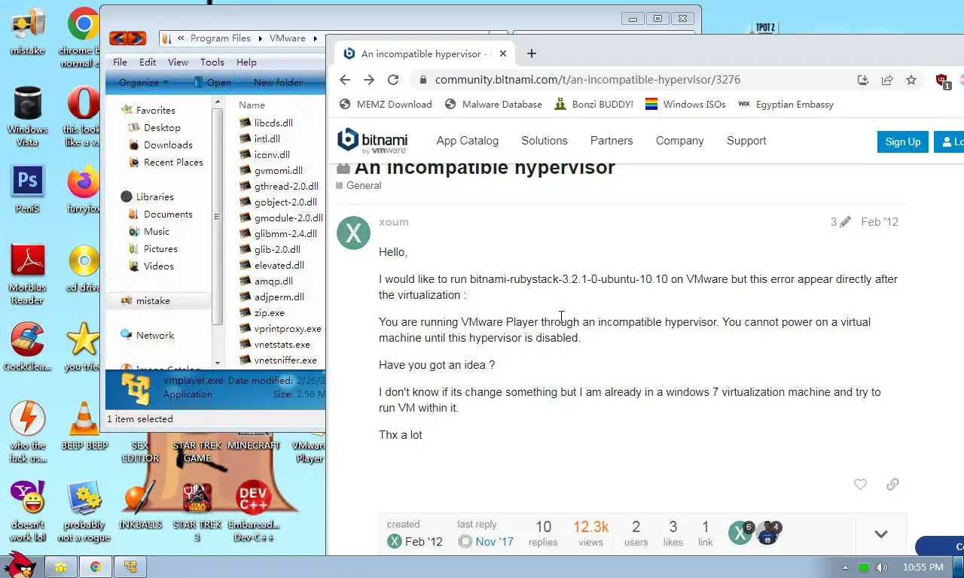
Task: Open the Embarcadero Dev-C++ desktop icon
Action: click(254, 512)
